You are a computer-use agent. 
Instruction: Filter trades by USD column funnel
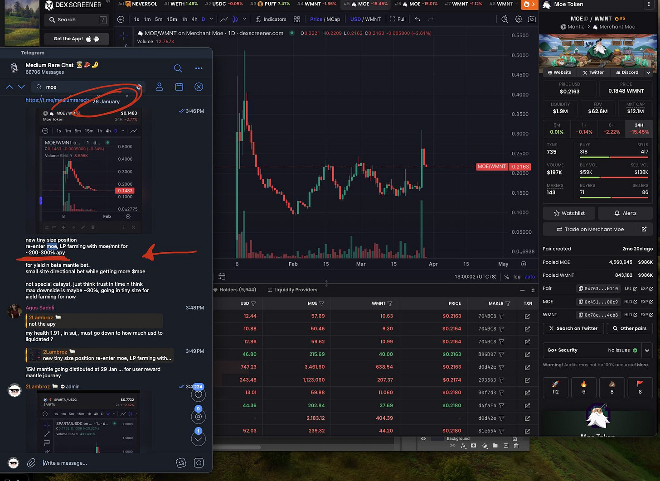pos(253,303)
